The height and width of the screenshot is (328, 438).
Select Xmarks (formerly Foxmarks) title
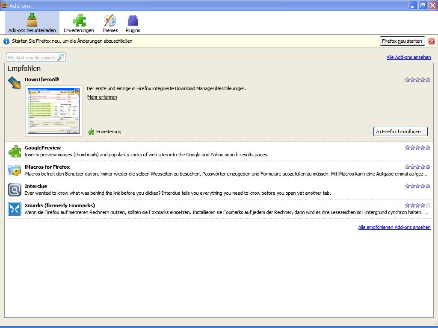(x=60, y=205)
